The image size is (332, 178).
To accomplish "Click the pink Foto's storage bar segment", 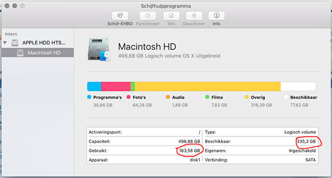I will 115,86.
